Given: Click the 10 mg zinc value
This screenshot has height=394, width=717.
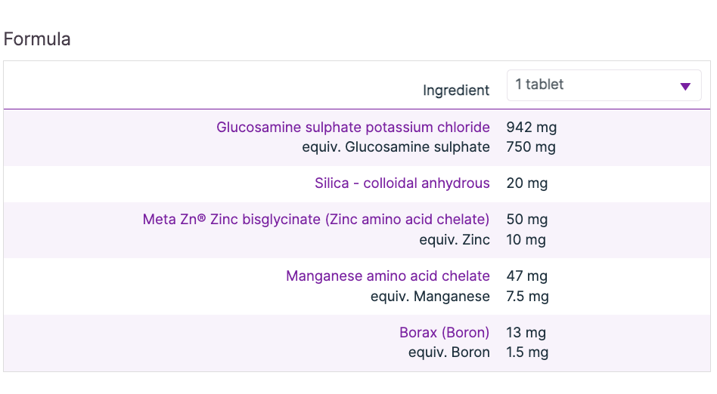Looking at the screenshot, I should [x=526, y=240].
